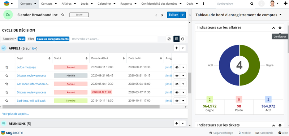Open the Rapports menu tab

point(128,4)
